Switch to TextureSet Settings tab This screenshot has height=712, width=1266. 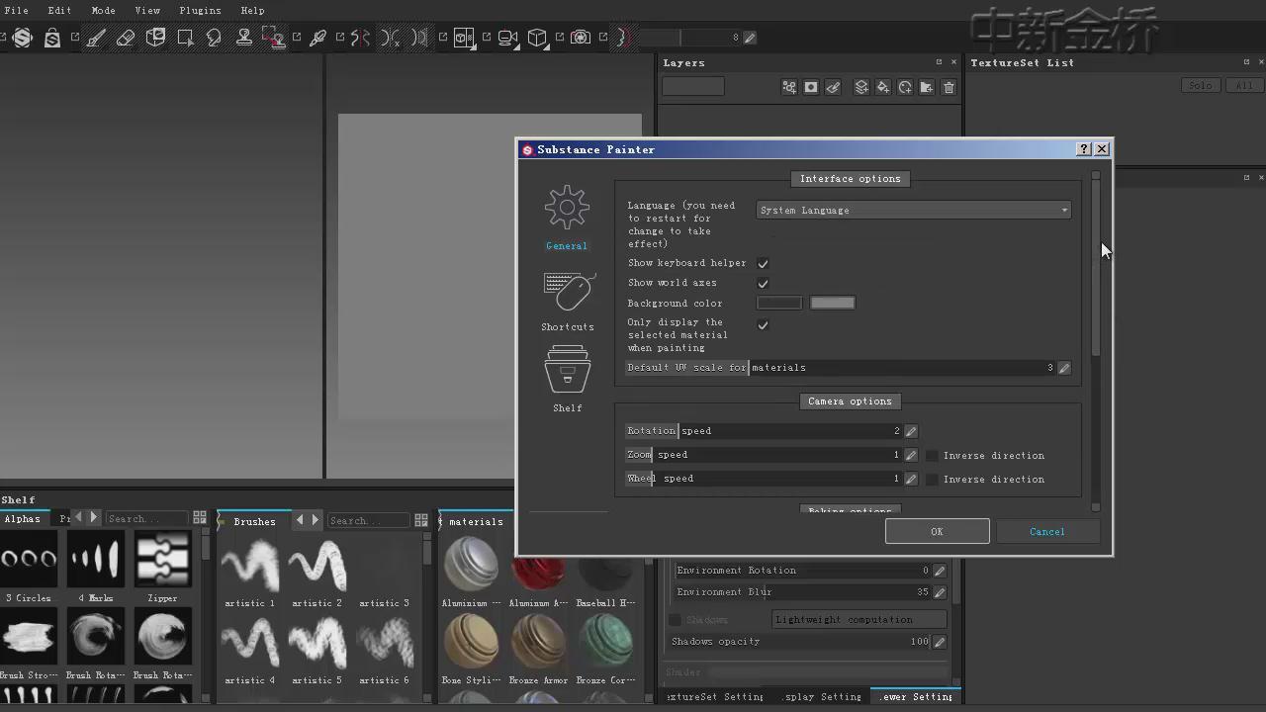(715, 697)
